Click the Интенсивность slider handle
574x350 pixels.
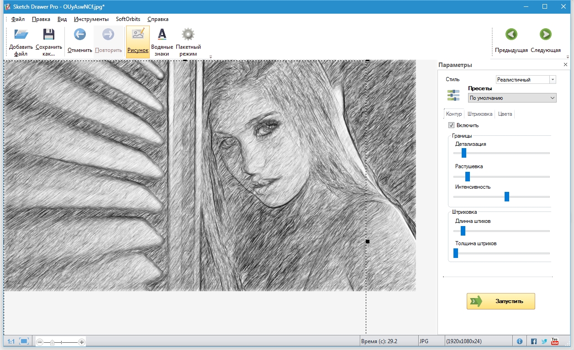pos(507,196)
